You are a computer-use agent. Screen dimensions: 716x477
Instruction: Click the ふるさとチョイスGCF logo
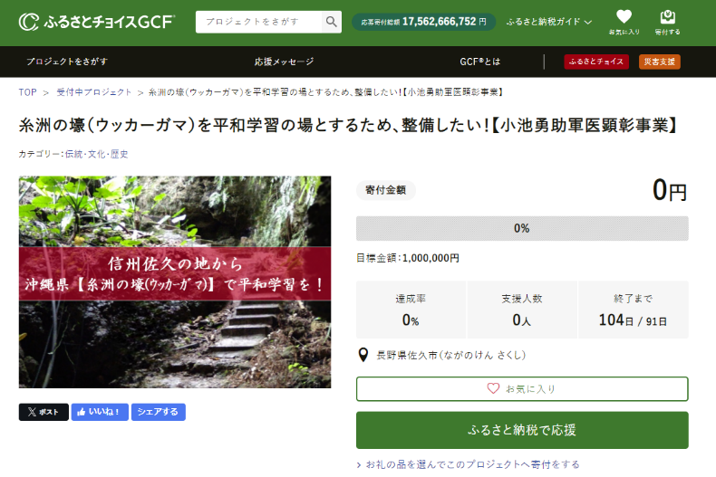click(96, 22)
